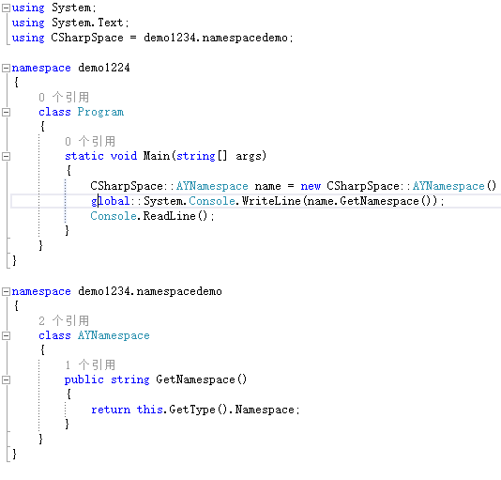Click 'demo1234.namespacedemo' in the using alias line
The height and width of the screenshot is (480, 501).
pyautogui.click(x=216, y=38)
